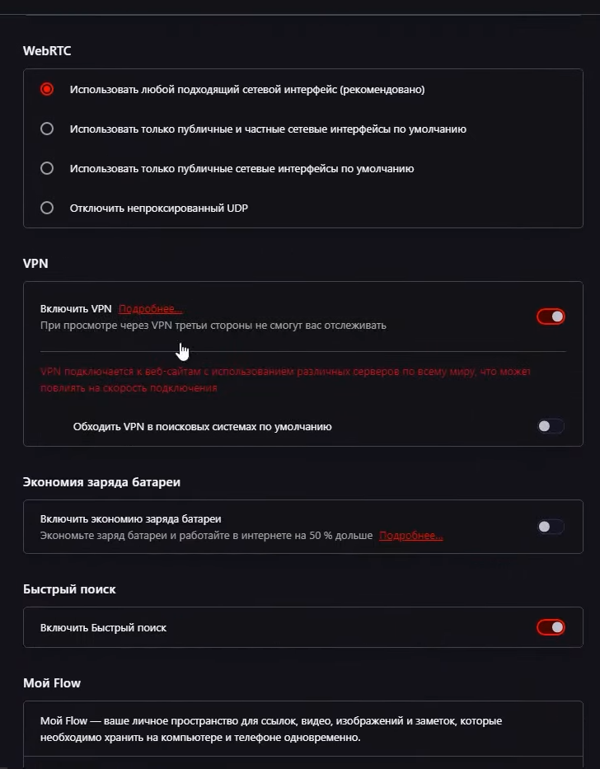600x769 pixels.
Task: Click the Мой Flow section heading
Action: (52, 683)
